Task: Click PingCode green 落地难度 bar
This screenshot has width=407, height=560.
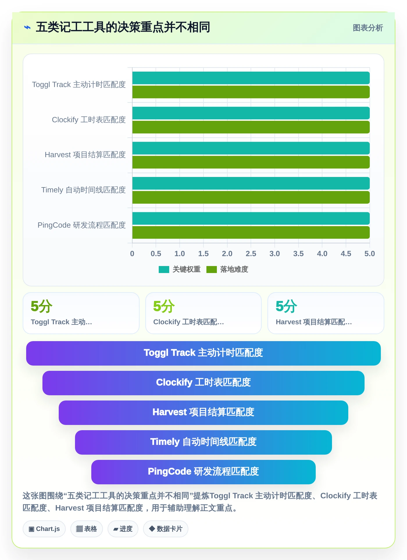Action: pyautogui.click(x=251, y=233)
